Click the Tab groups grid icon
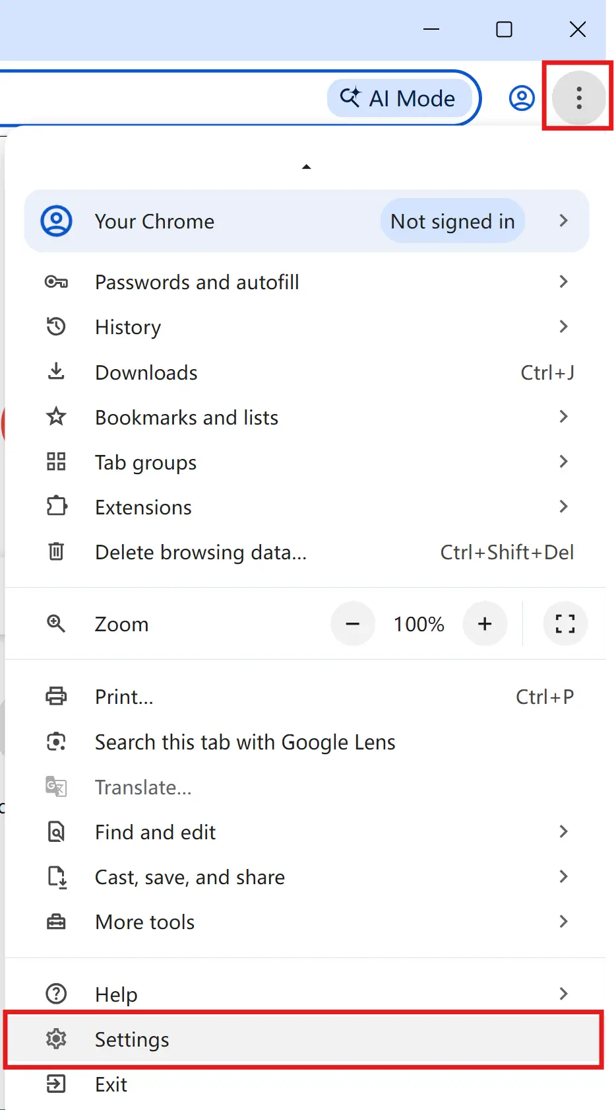The height and width of the screenshot is (1110, 614). coord(56,462)
